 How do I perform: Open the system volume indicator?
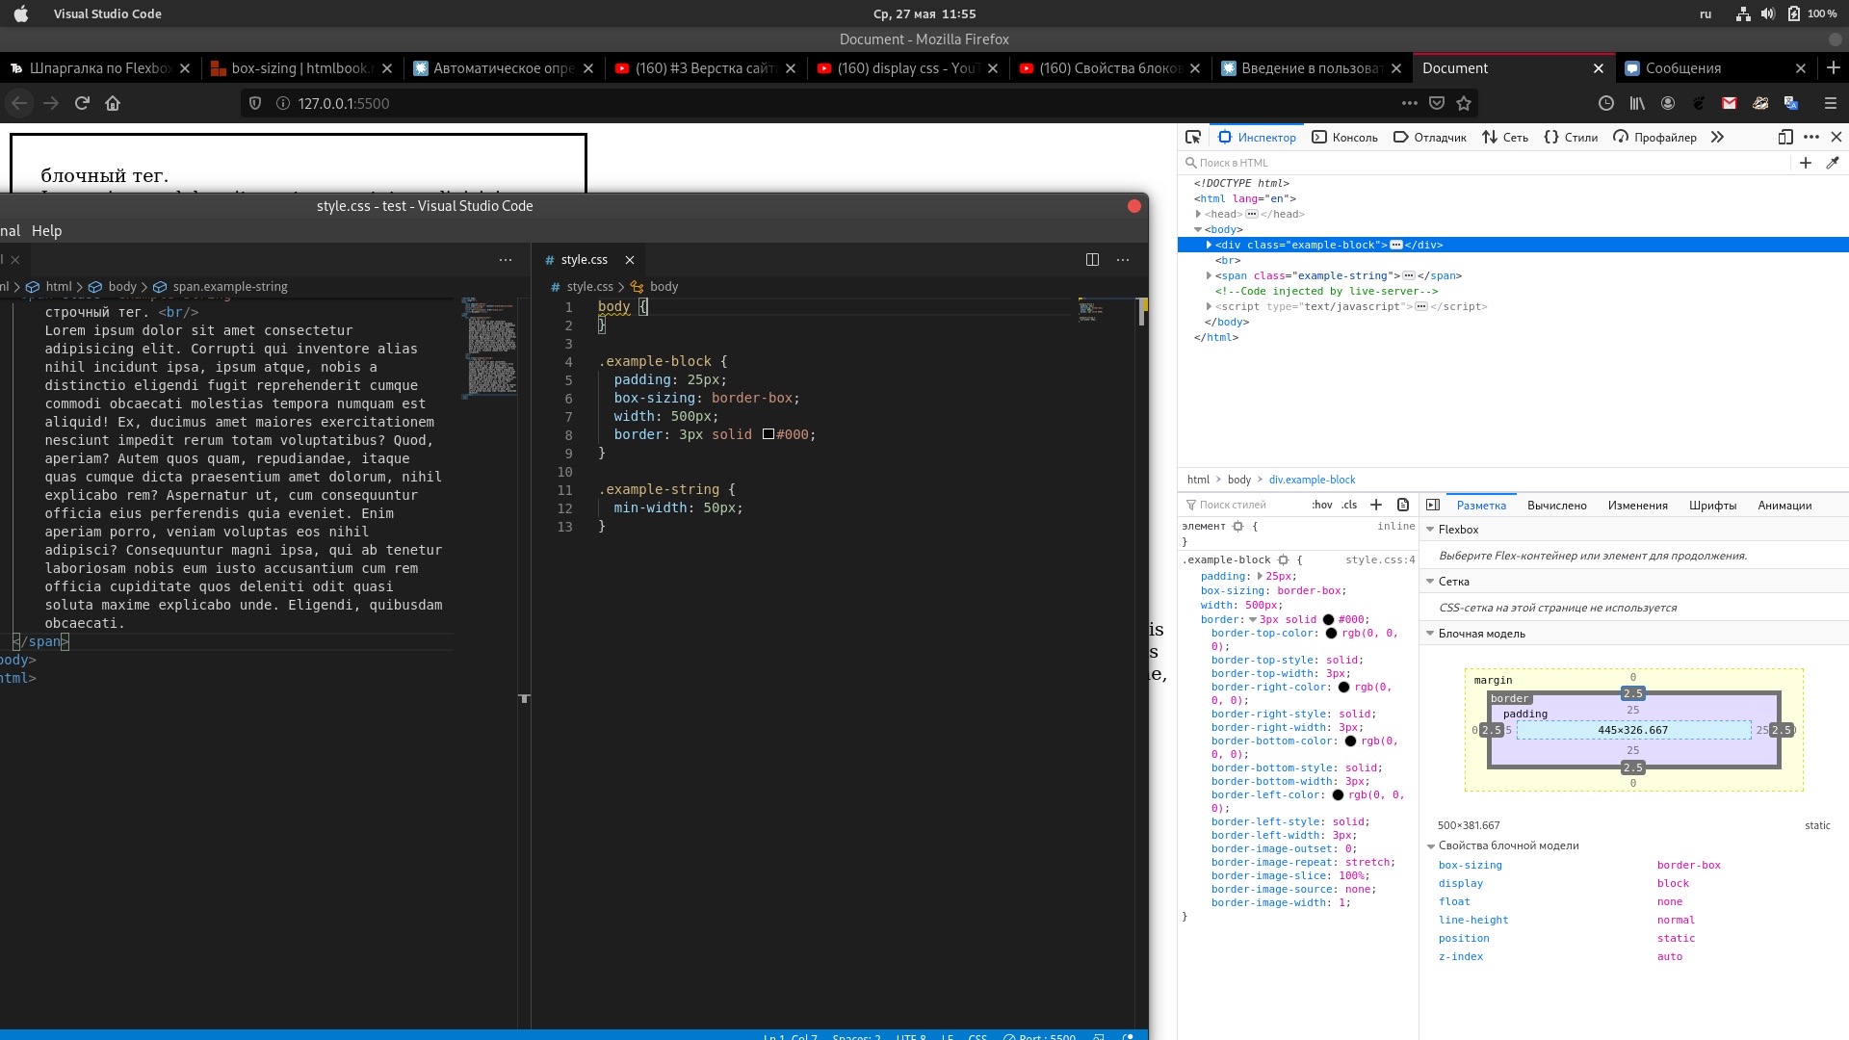[x=1768, y=13]
